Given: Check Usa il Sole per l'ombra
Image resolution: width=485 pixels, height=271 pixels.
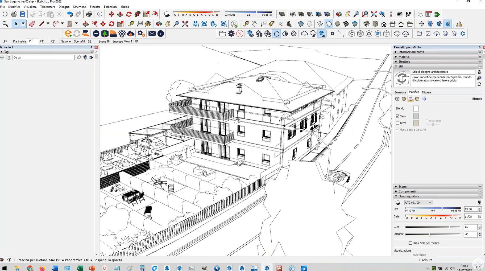Looking at the screenshot, I should pyautogui.click(x=411, y=243).
